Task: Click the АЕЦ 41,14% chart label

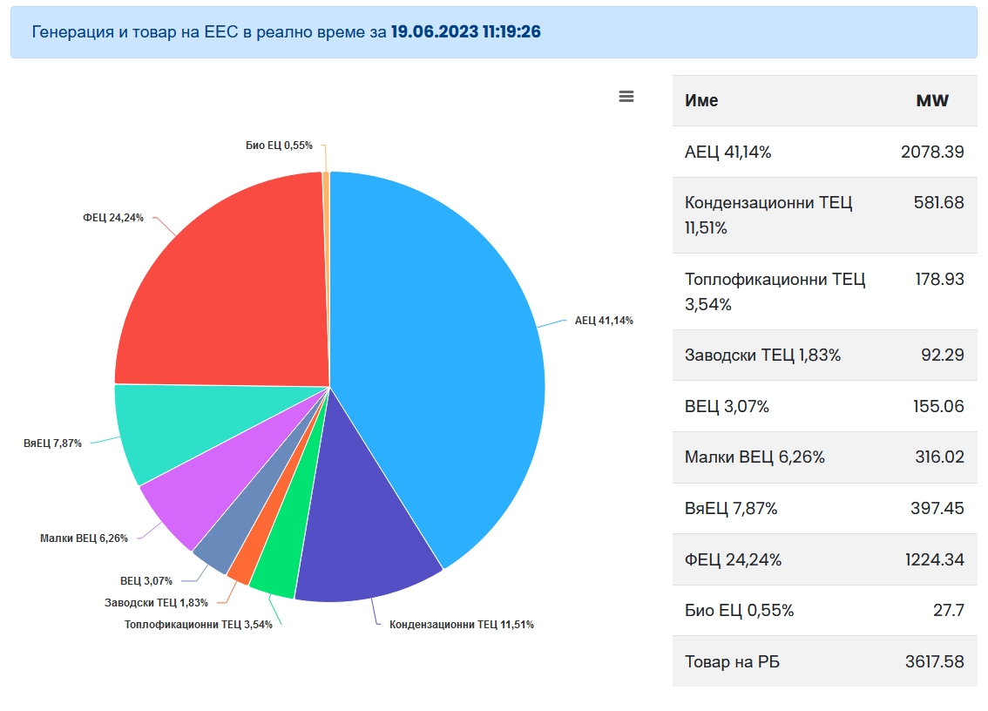Action: point(604,321)
